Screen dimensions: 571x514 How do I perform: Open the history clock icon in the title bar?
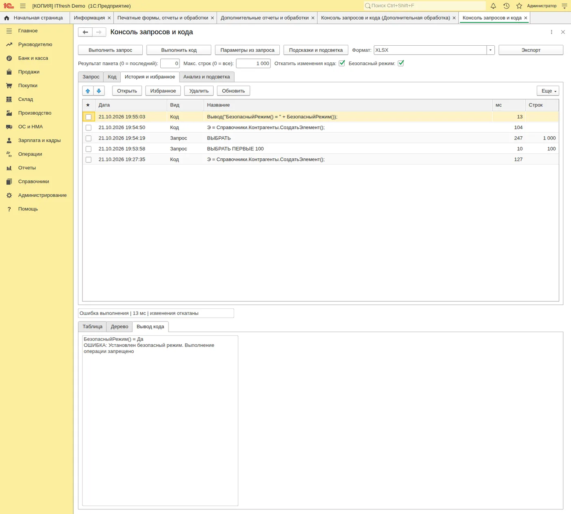[x=506, y=6]
